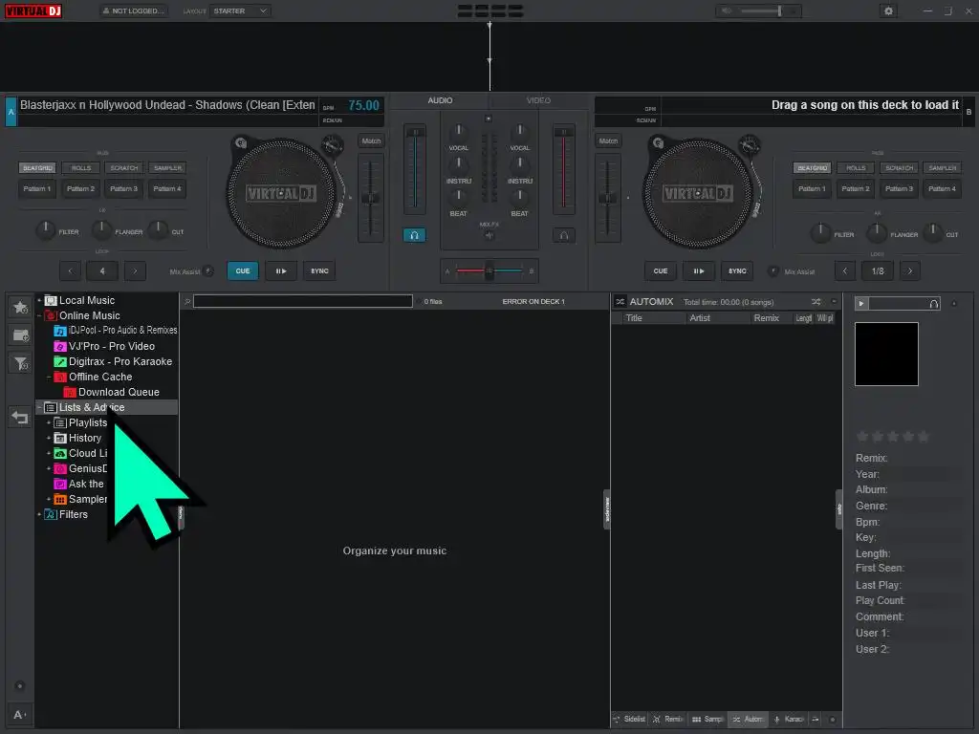Click the Mix FX icon below MIX FX label

pyautogui.click(x=489, y=235)
